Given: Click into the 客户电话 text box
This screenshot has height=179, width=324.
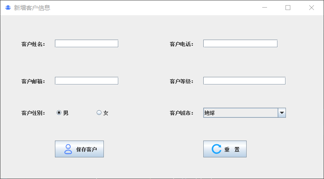Looking at the screenshot, I should (x=240, y=44).
